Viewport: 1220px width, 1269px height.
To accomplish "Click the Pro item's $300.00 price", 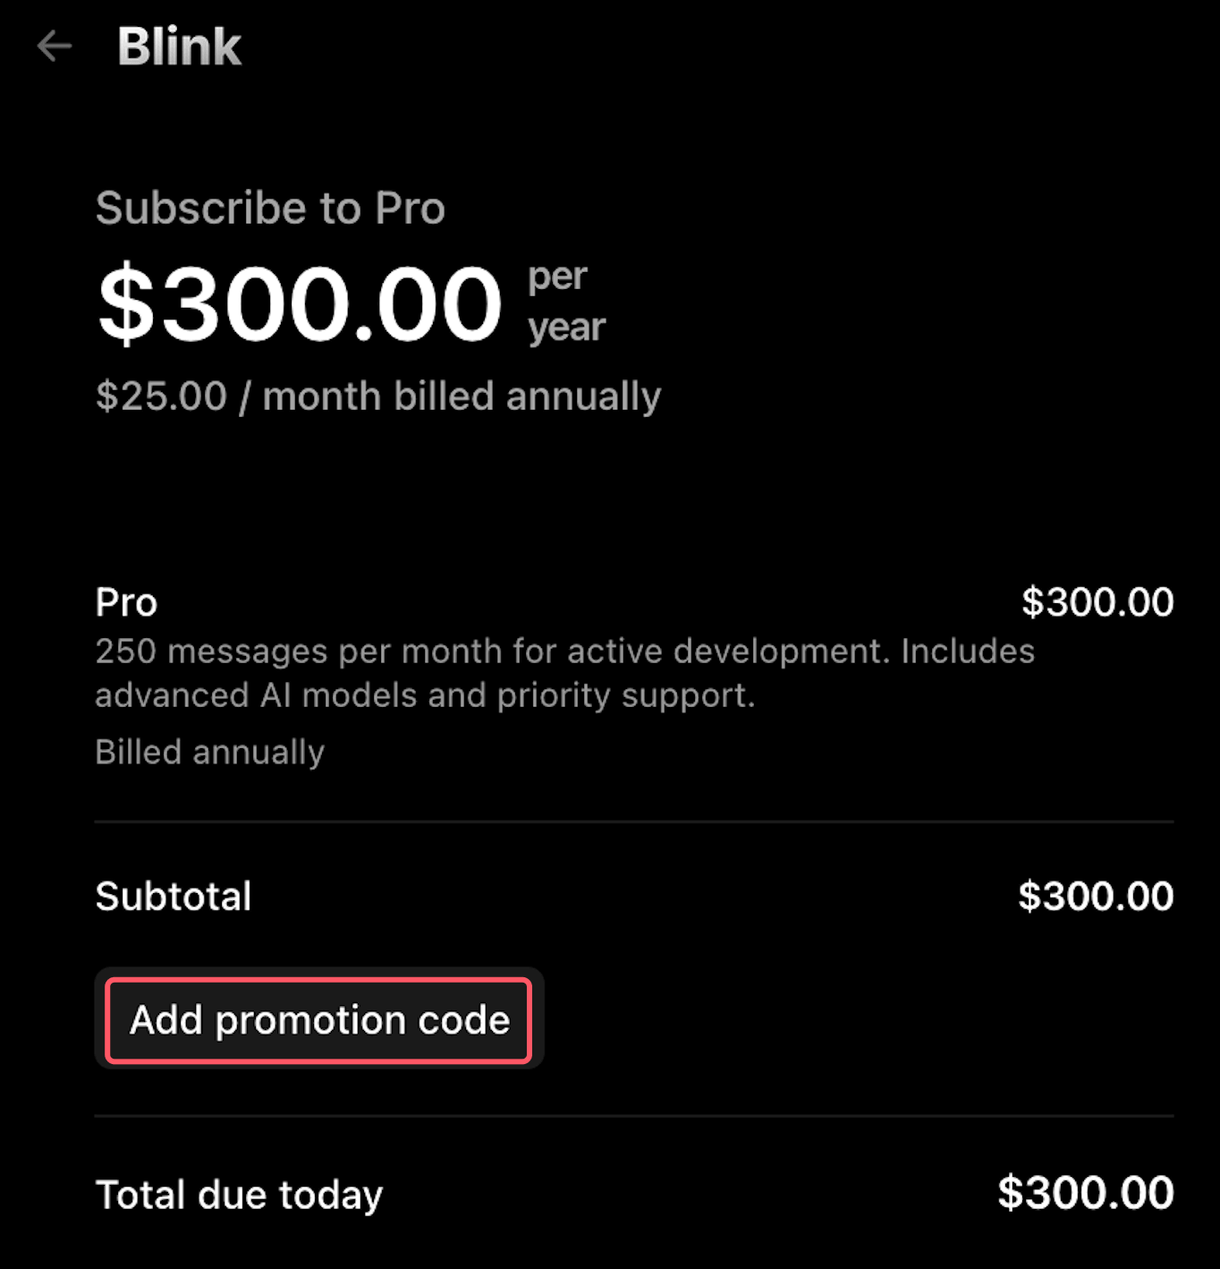I will point(1098,600).
